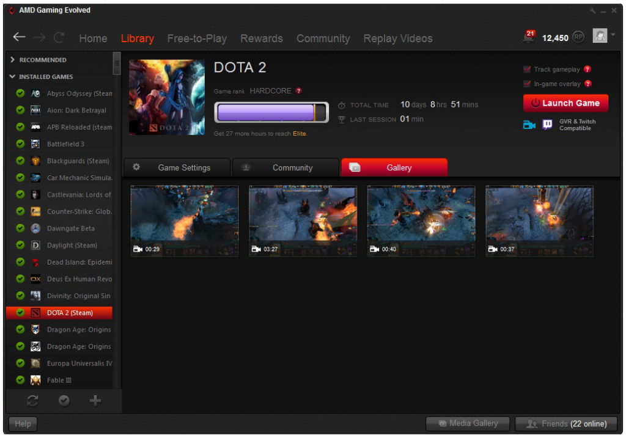Open the Free-to-Play page
Image resolution: width=626 pixels, height=438 pixels.
pyautogui.click(x=197, y=38)
